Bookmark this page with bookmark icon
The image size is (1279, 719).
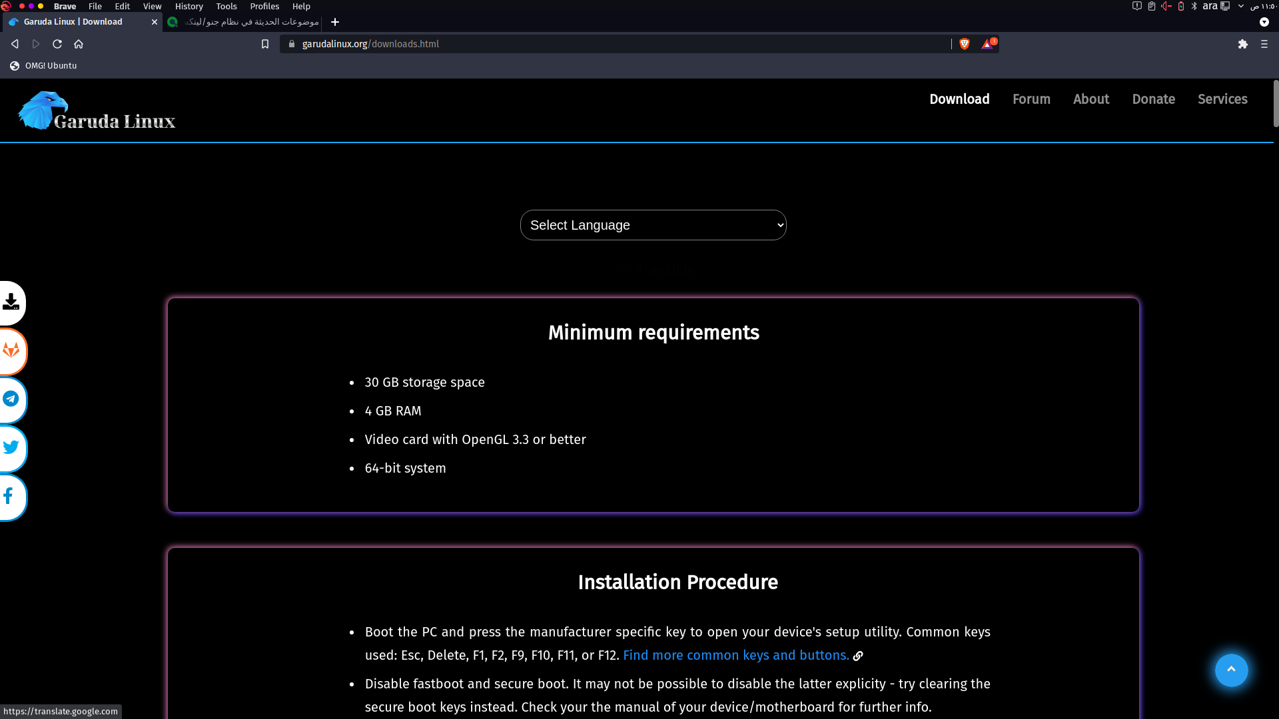pos(265,44)
